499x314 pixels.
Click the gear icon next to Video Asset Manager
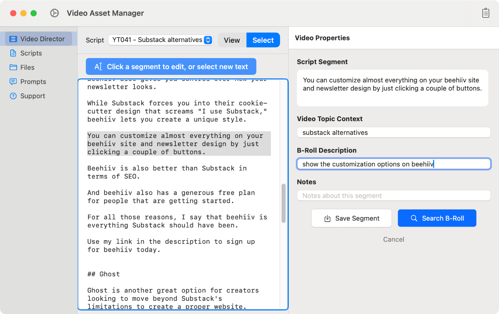pos(54,13)
